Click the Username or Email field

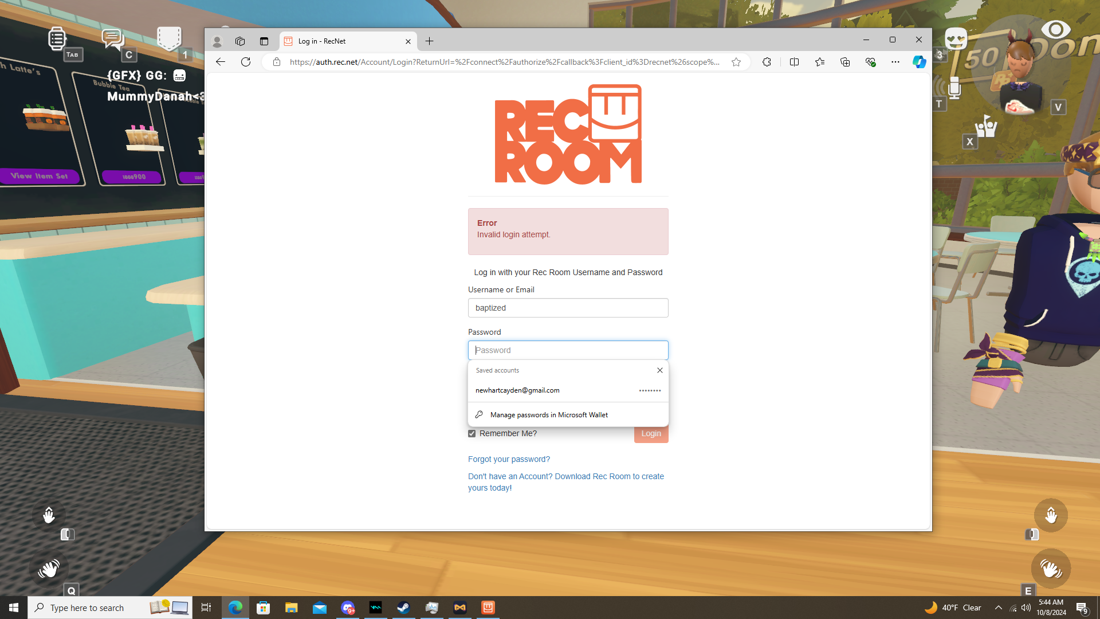click(x=568, y=308)
